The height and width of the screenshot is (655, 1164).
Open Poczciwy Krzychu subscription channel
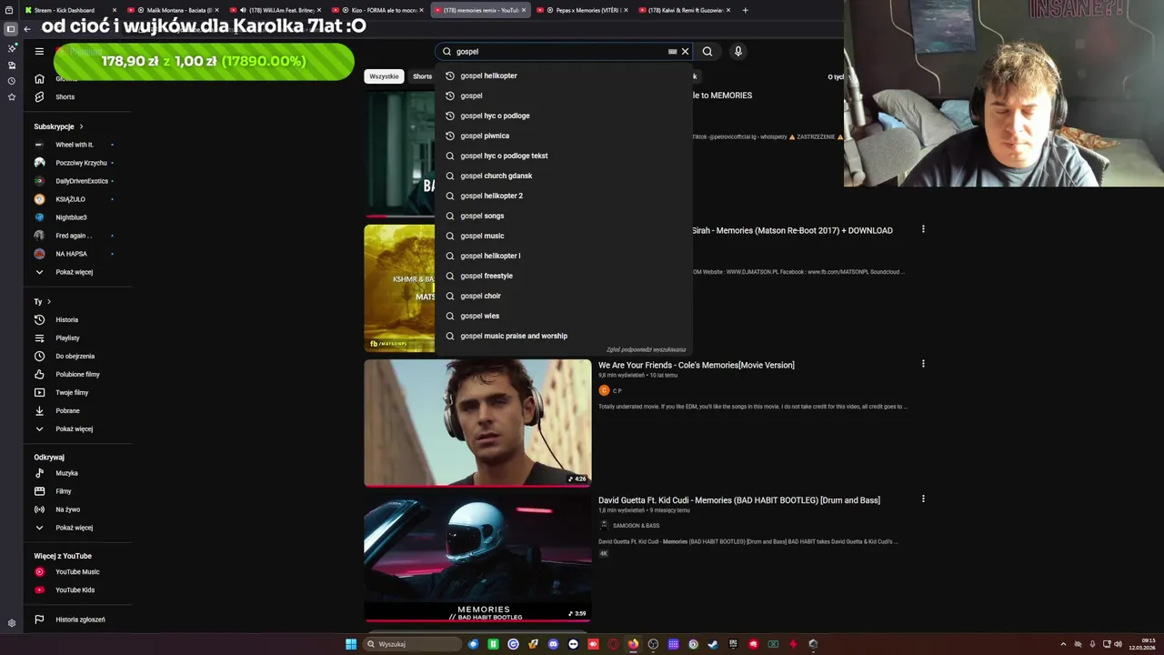coord(75,163)
